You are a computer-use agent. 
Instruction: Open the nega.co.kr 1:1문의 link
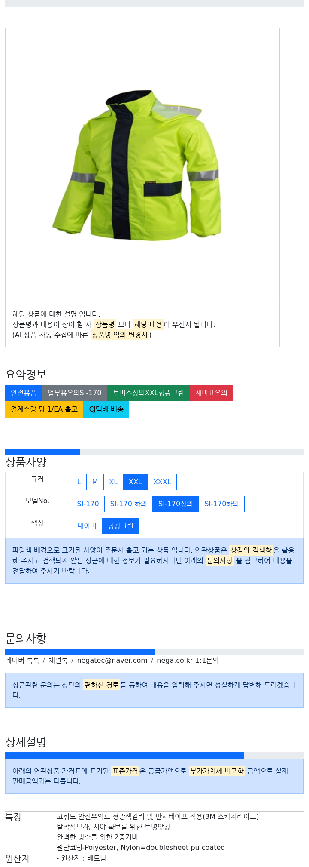(x=188, y=661)
